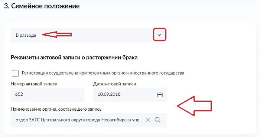Click the "Реквизиты актовой записи о расторжении брака" subheading

coord(74,57)
